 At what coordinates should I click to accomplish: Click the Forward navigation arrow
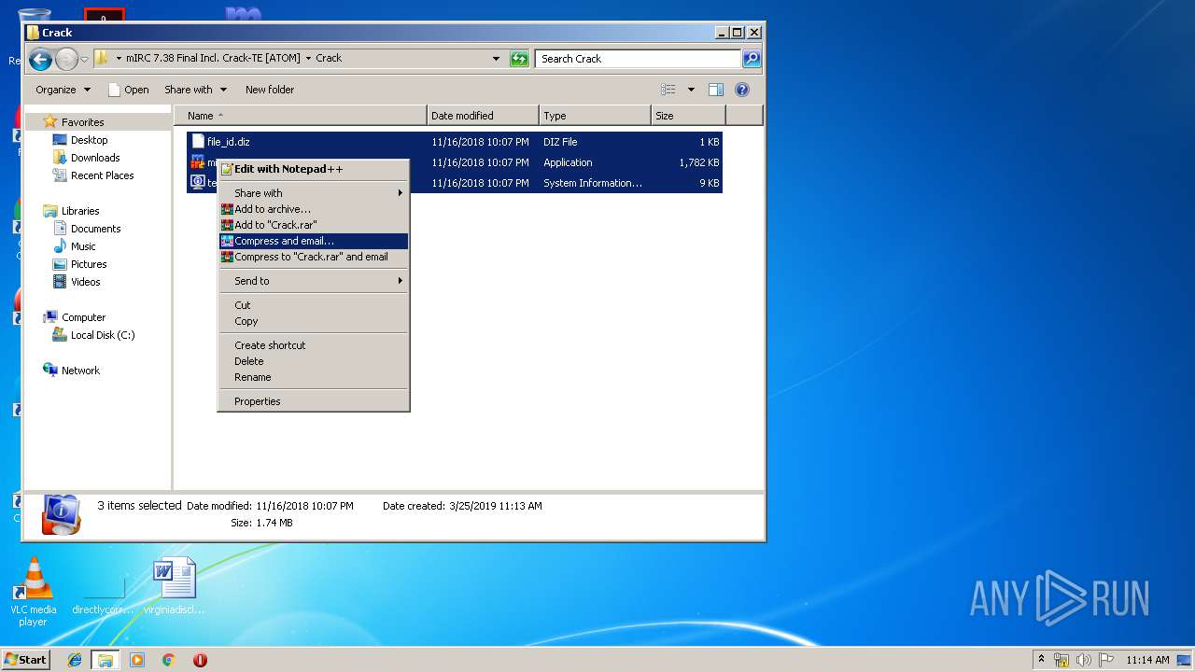(x=66, y=60)
